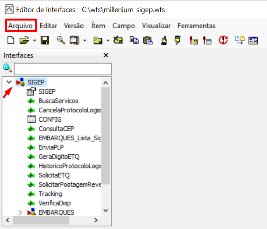Expand the Open folder dropdown arrow

point(35,40)
